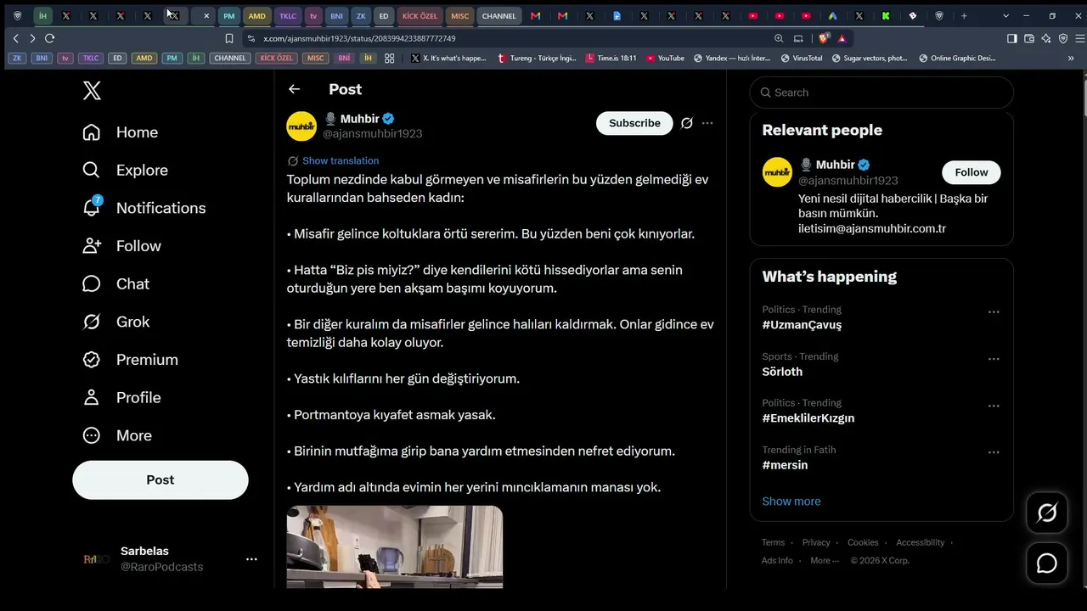Click the site settings icon before the URL
The height and width of the screenshot is (611, 1087).
tap(251, 38)
